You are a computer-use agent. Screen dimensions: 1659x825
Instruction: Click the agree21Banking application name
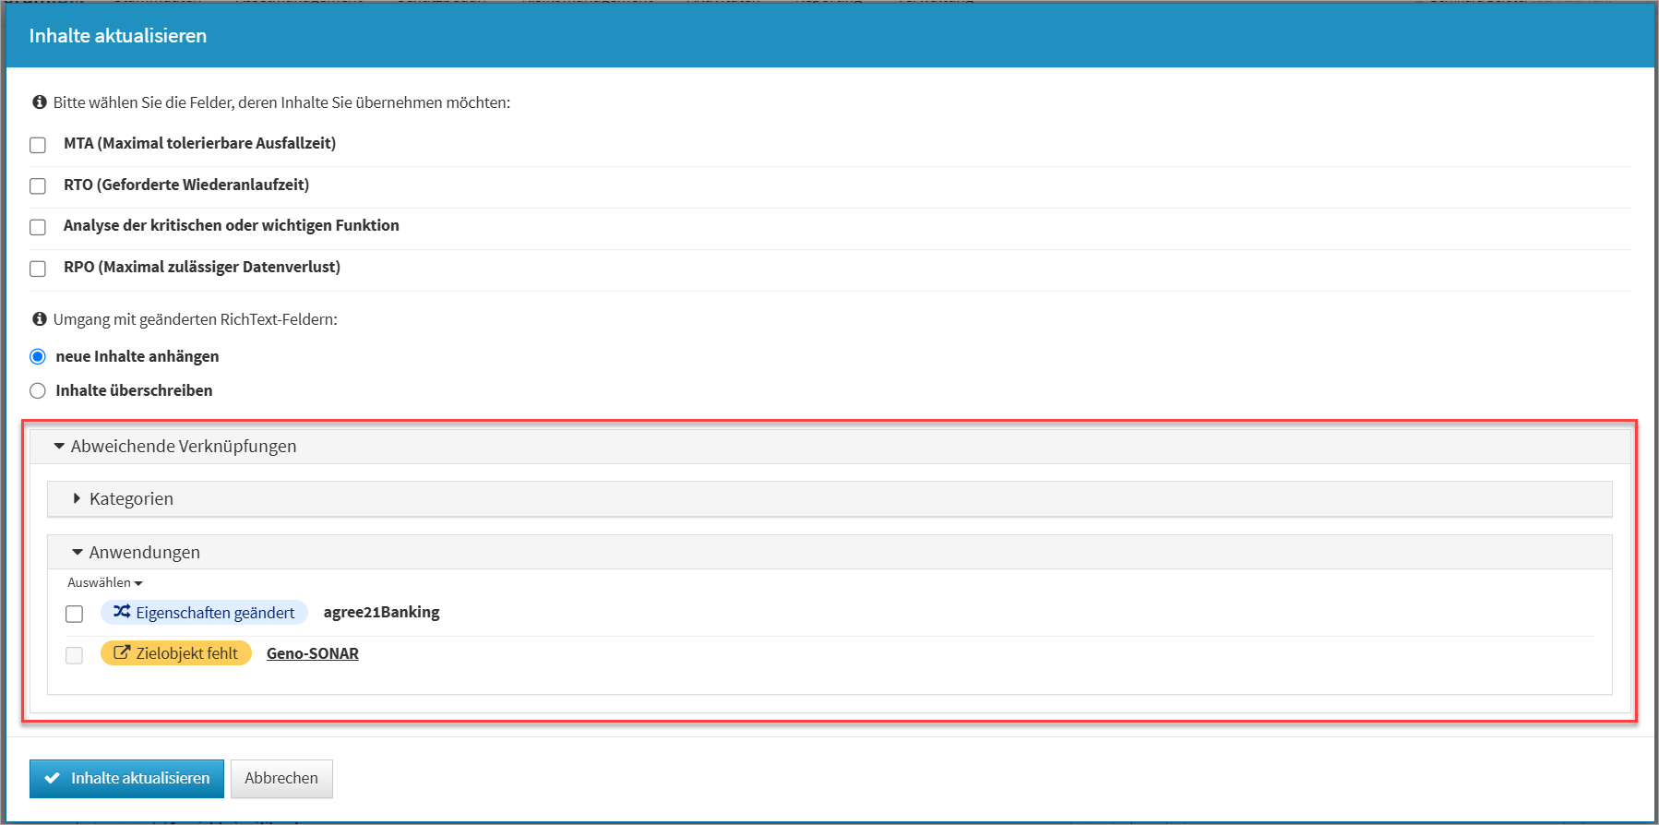click(381, 612)
